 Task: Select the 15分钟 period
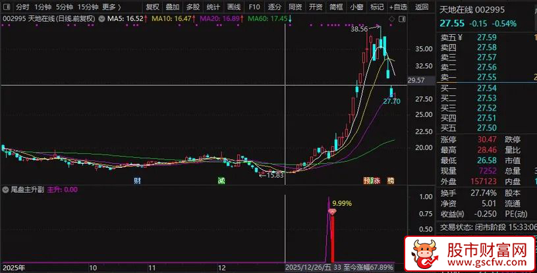point(88,7)
